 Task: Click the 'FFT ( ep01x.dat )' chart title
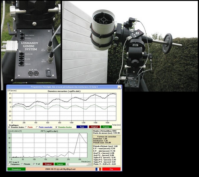click(x=49, y=131)
